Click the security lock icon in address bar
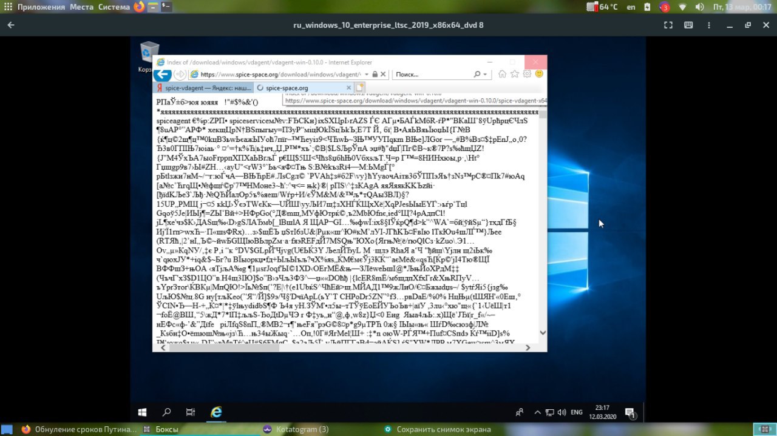 [375, 74]
